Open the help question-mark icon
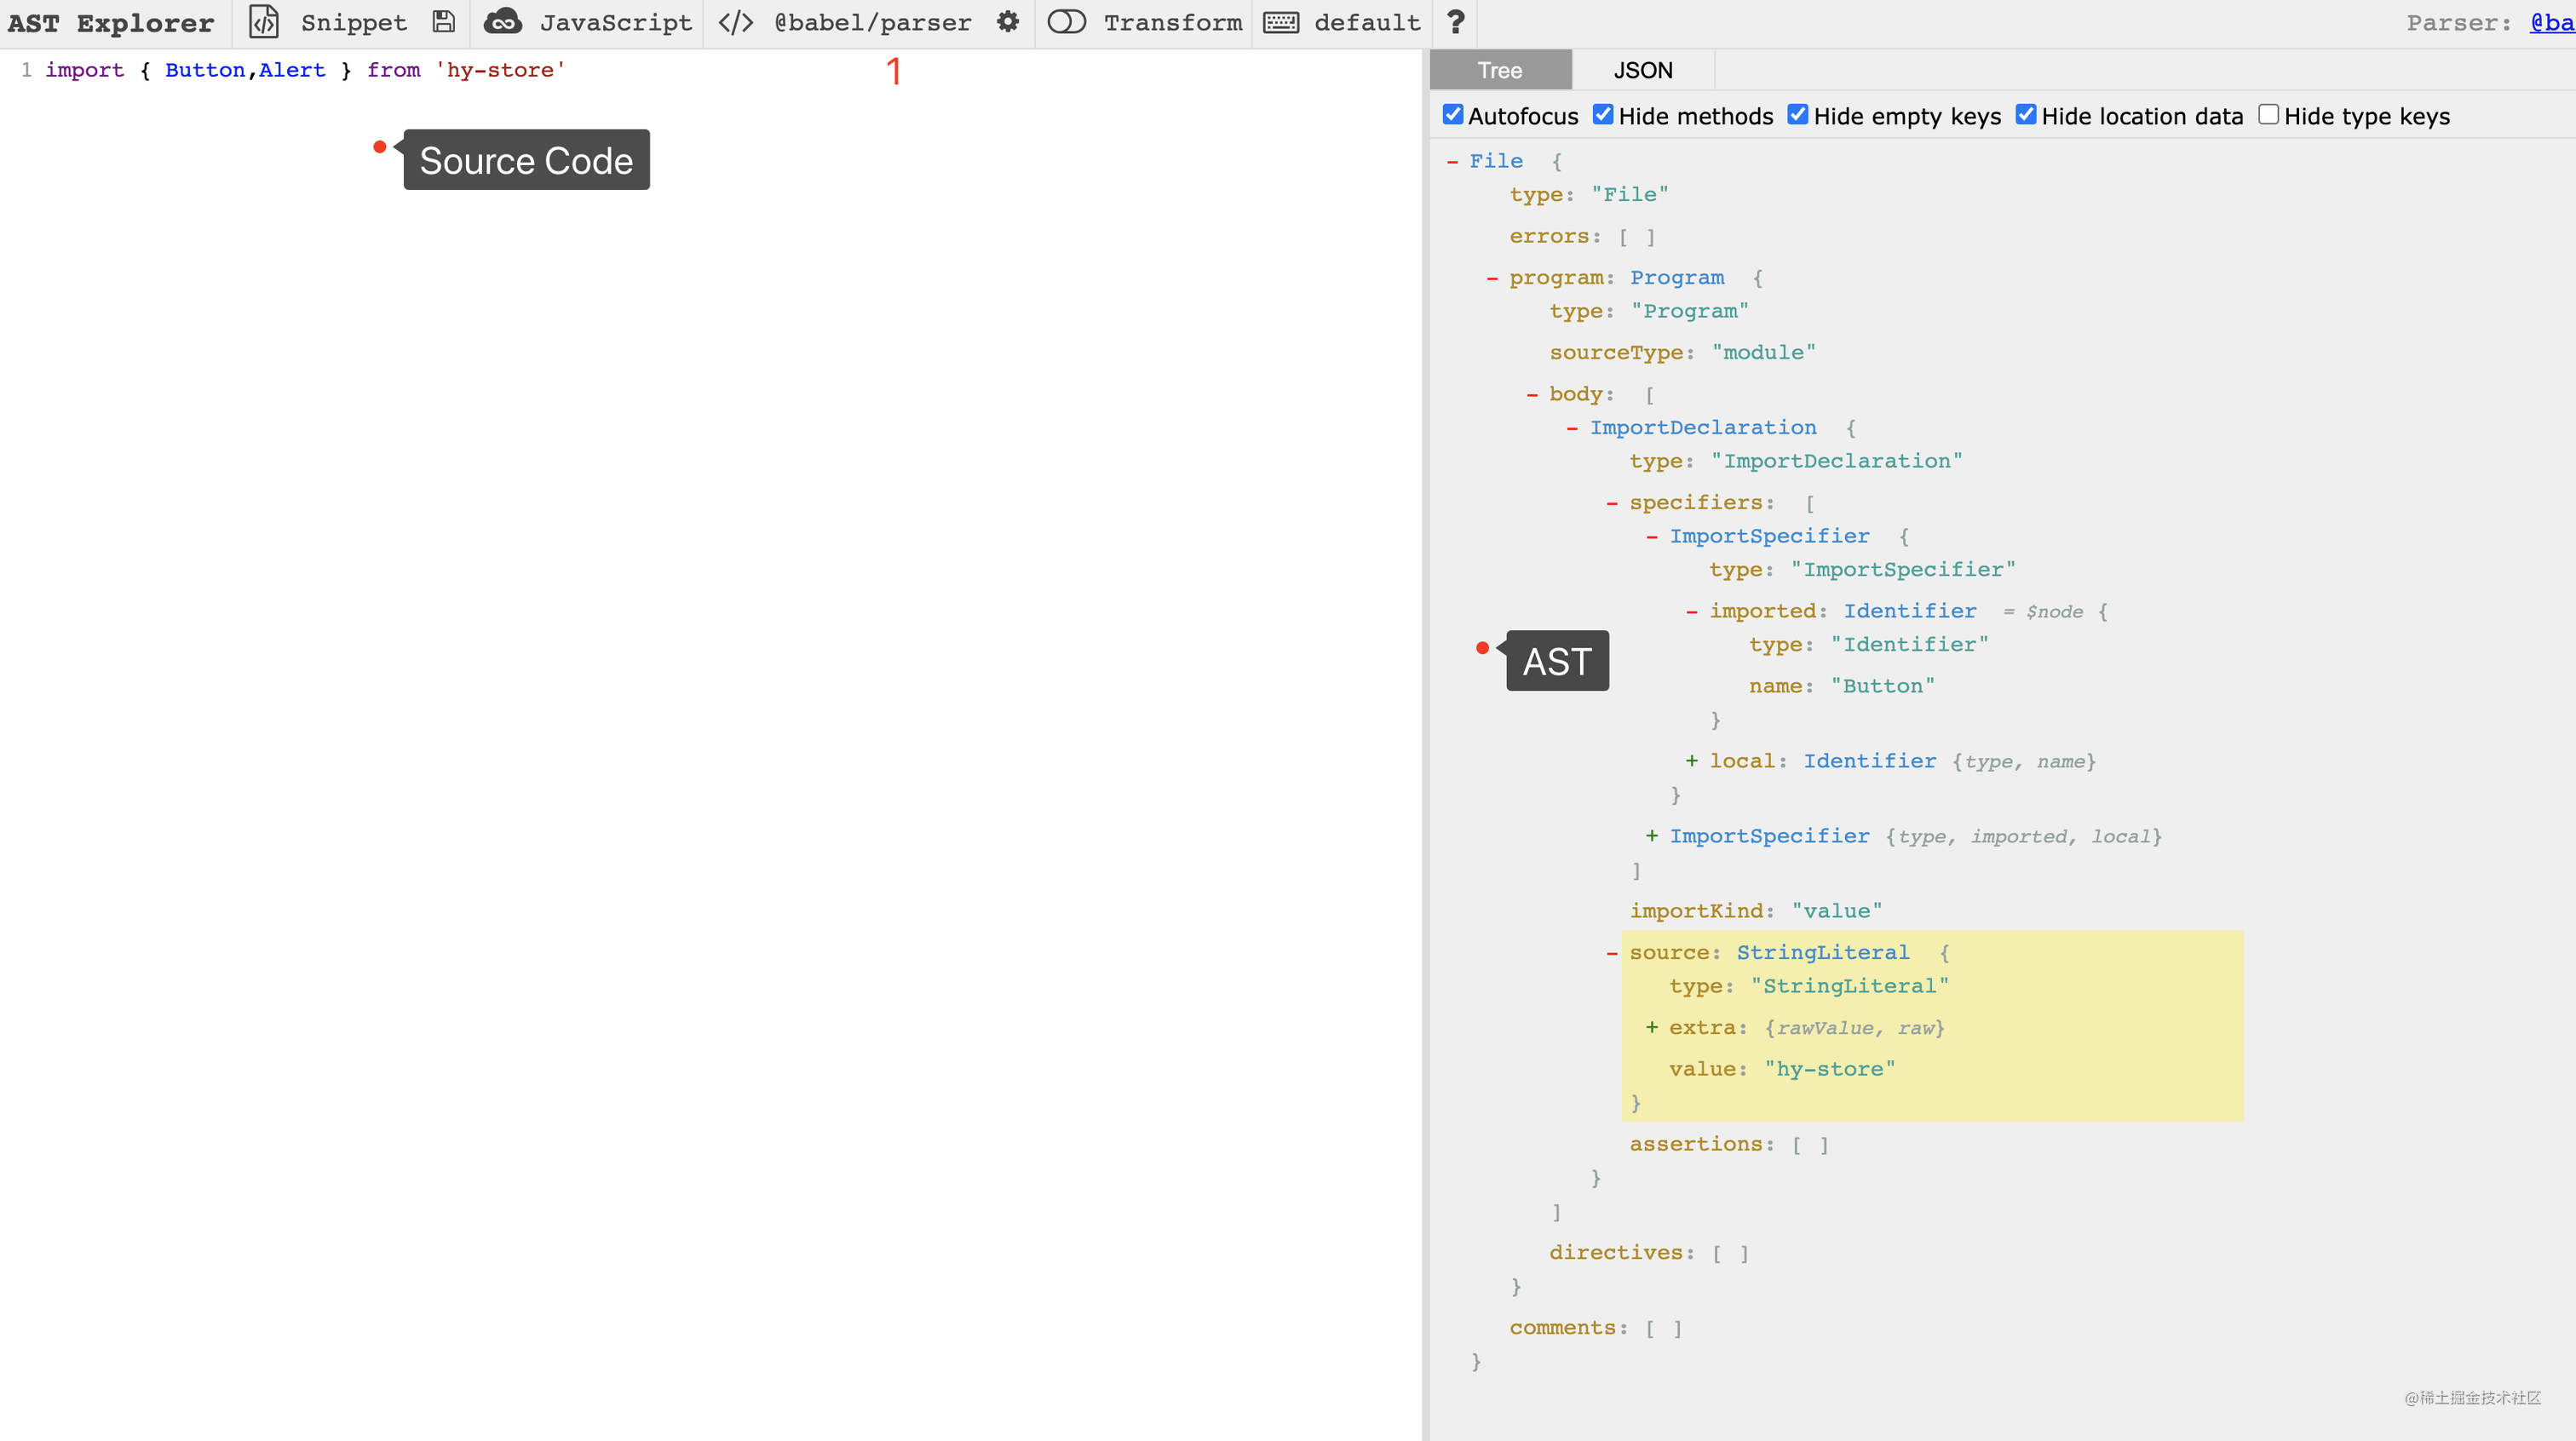The height and width of the screenshot is (1441, 2576). (1456, 22)
